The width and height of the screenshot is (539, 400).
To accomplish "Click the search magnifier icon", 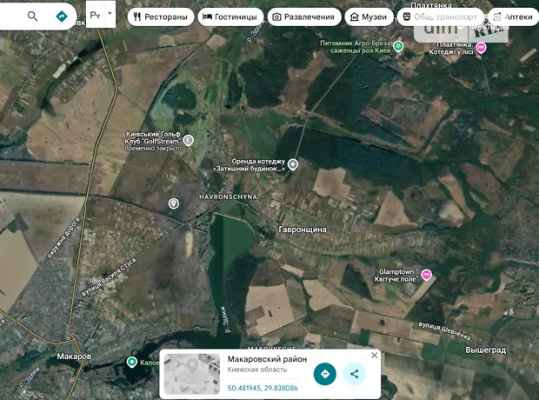I will pos(33,17).
